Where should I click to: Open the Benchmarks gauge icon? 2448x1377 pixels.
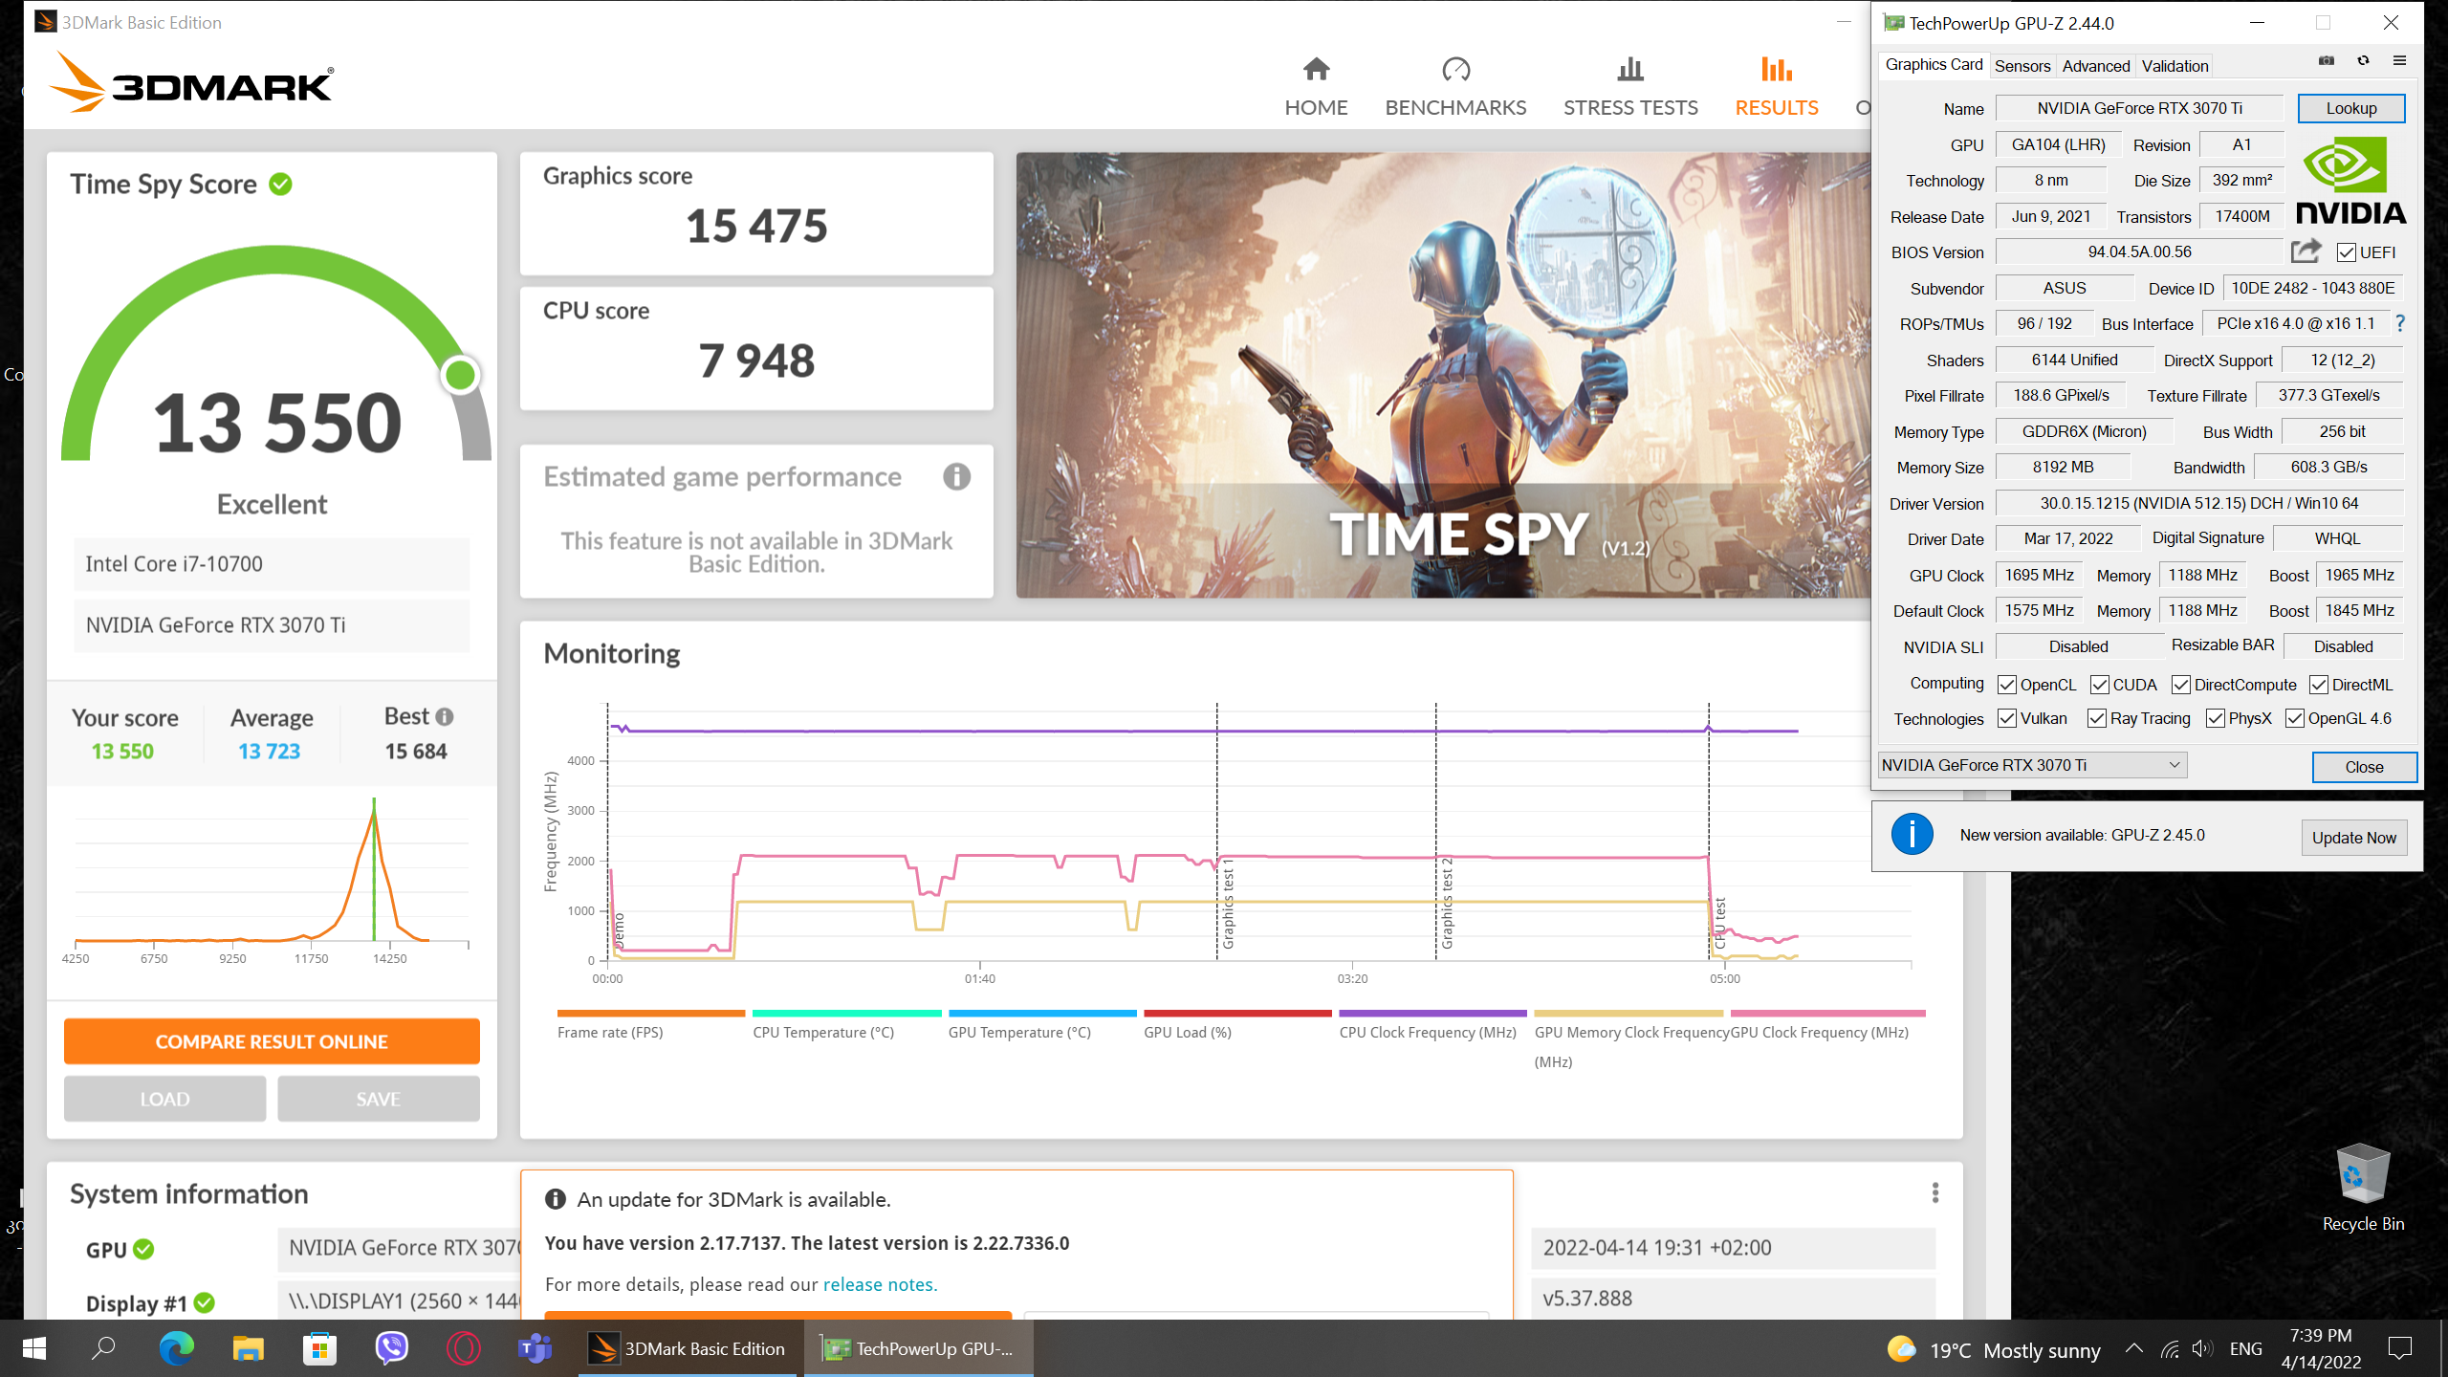(x=1455, y=70)
